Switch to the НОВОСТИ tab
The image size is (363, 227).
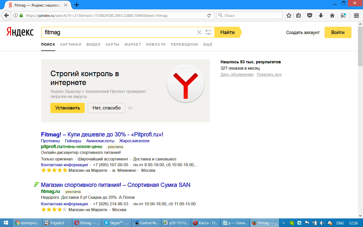click(x=156, y=44)
